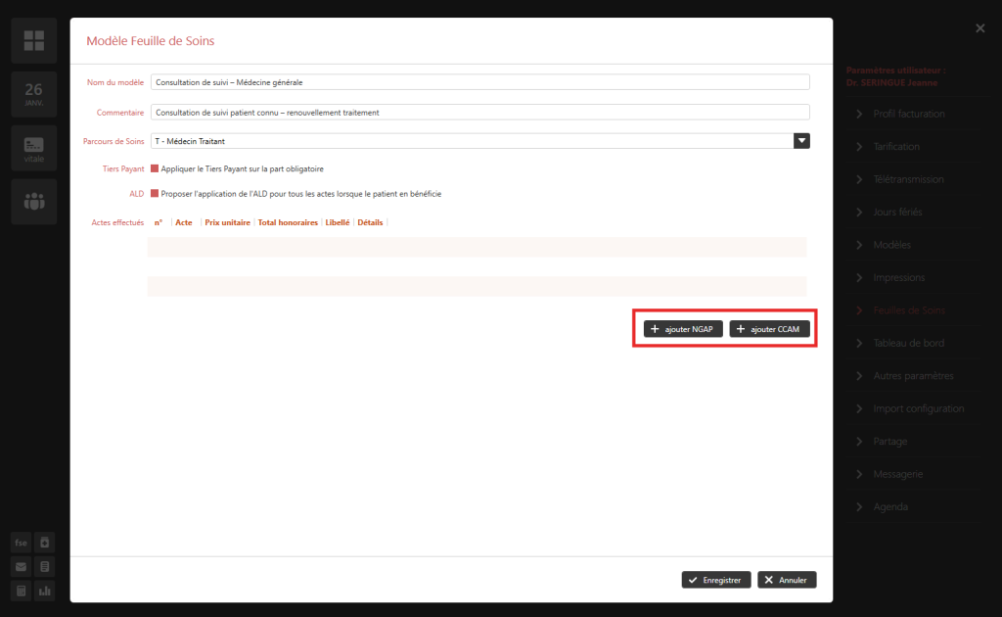Click into the Nom du modèle field
The width and height of the screenshot is (1002, 617).
point(479,82)
